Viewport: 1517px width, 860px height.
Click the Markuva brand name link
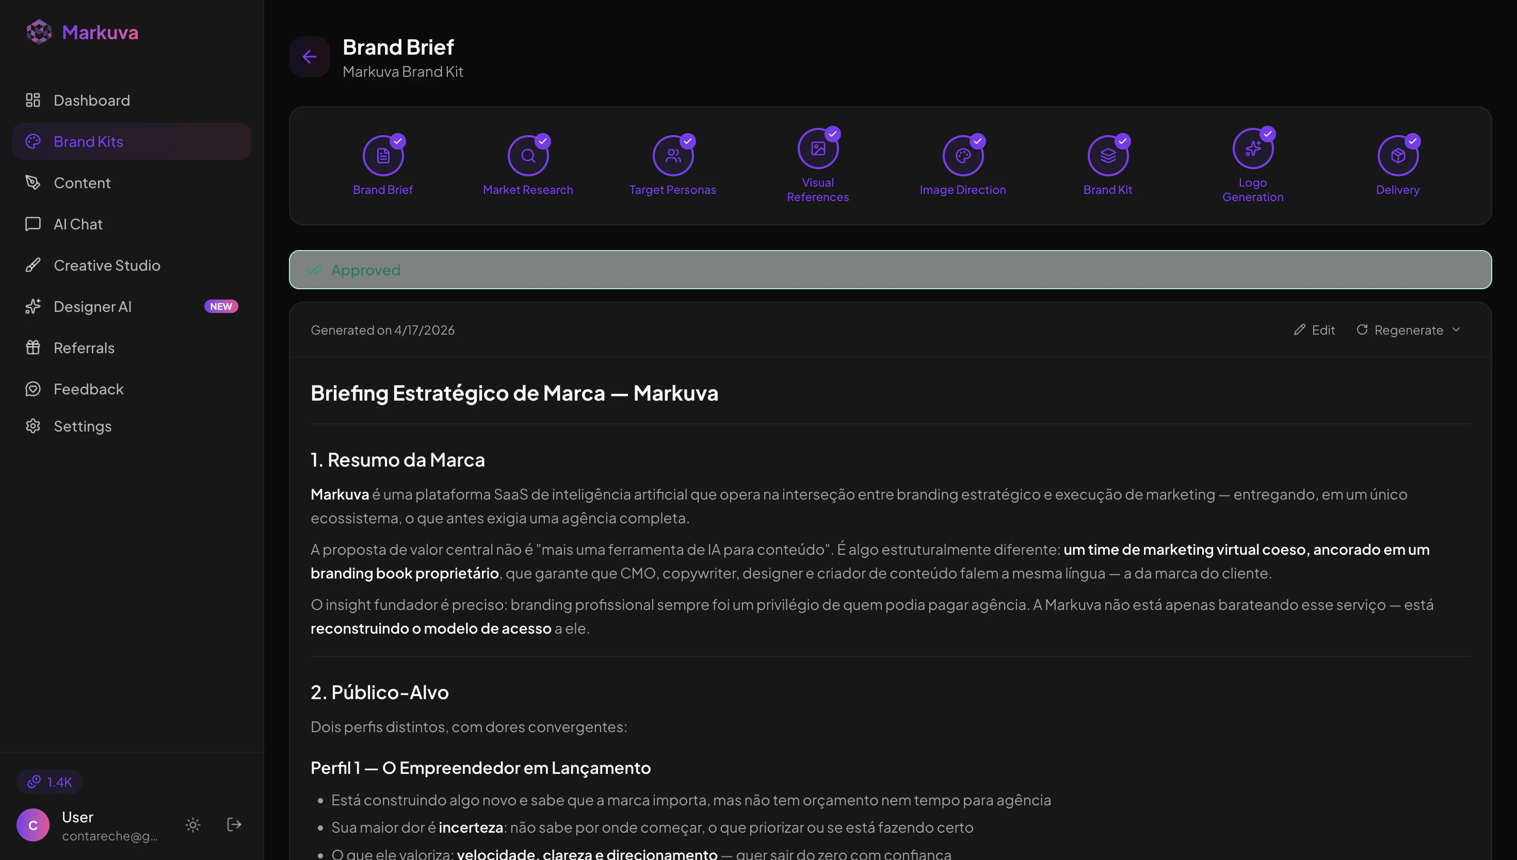100,32
